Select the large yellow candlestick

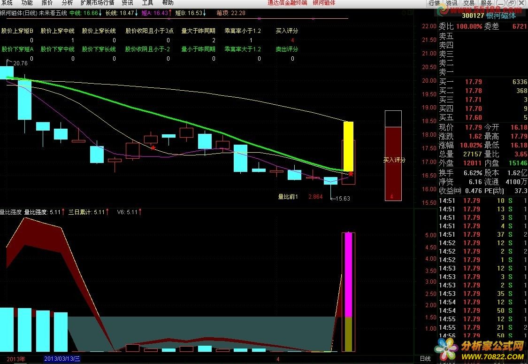[x=348, y=146]
